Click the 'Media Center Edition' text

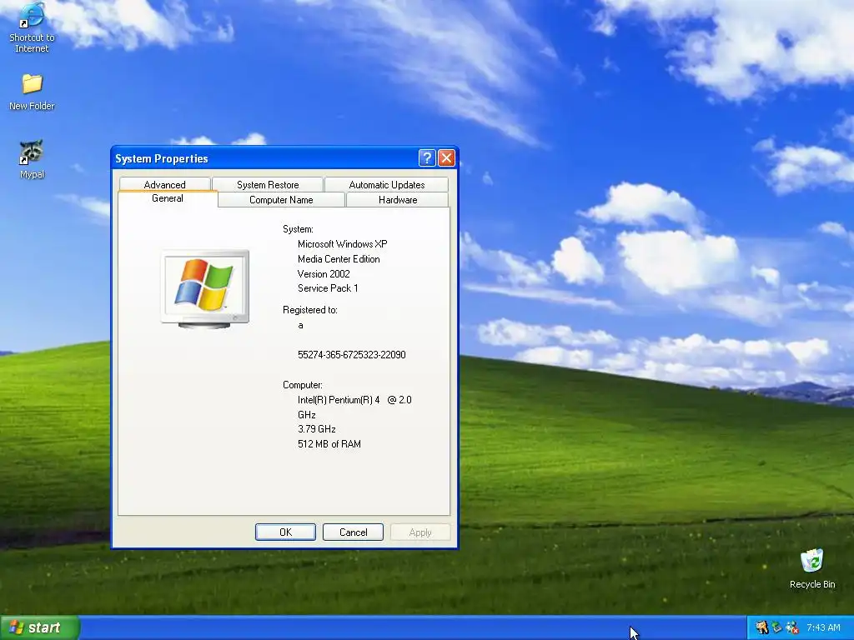pyautogui.click(x=339, y=259)
